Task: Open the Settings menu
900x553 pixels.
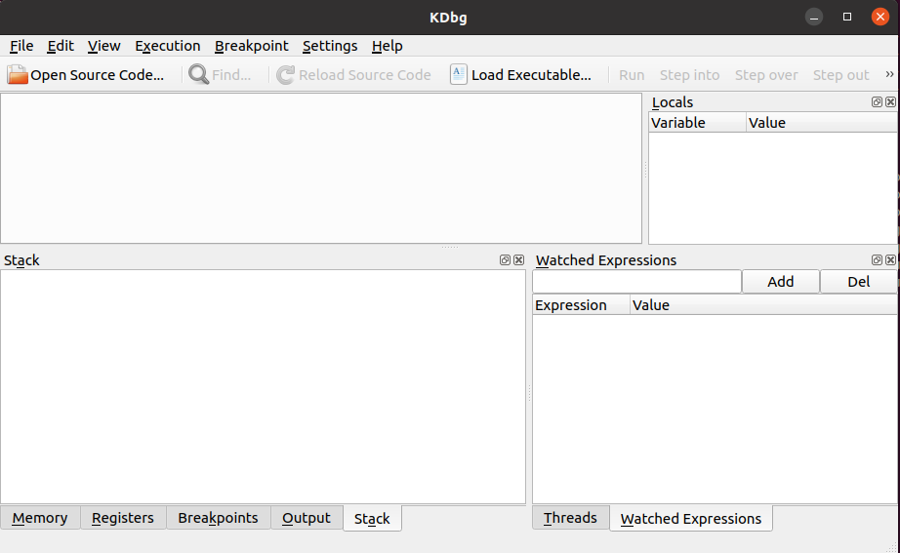Action: tap(330, 46)
